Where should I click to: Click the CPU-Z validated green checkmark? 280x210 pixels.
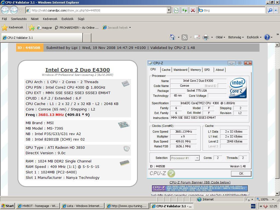pyautogui.click(x=171, y=173)
